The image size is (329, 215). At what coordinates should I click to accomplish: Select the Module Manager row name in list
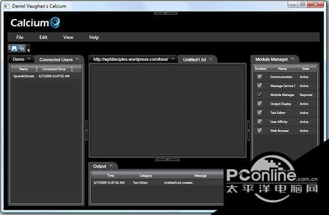click(x=282, y=95)
